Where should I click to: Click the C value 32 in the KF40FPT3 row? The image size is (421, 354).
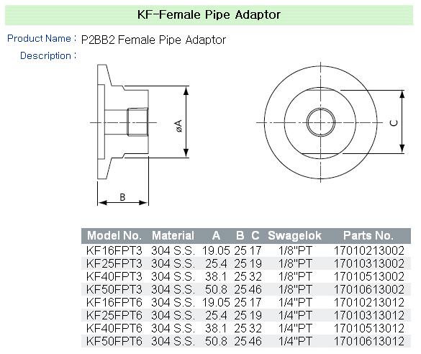tap(255, 276)
